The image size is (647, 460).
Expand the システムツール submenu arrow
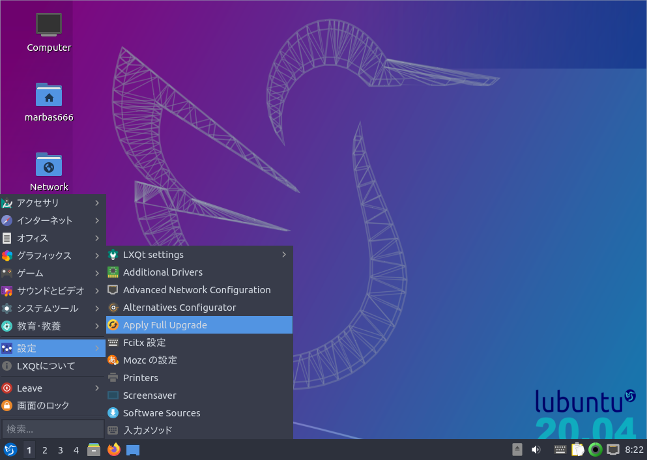pos(97,308)
